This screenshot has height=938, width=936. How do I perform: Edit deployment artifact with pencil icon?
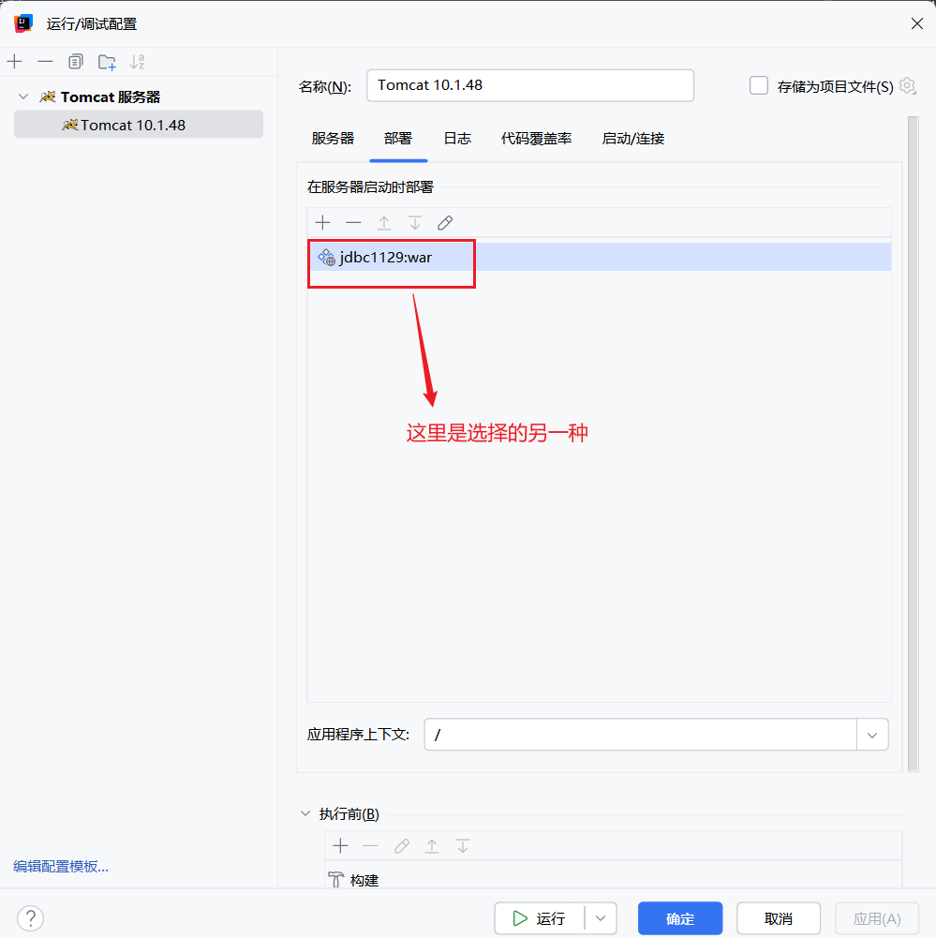445,223
